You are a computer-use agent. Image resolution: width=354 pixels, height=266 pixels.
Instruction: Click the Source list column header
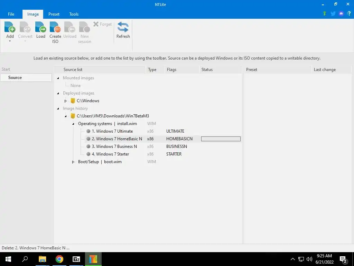tap(100, 69)
